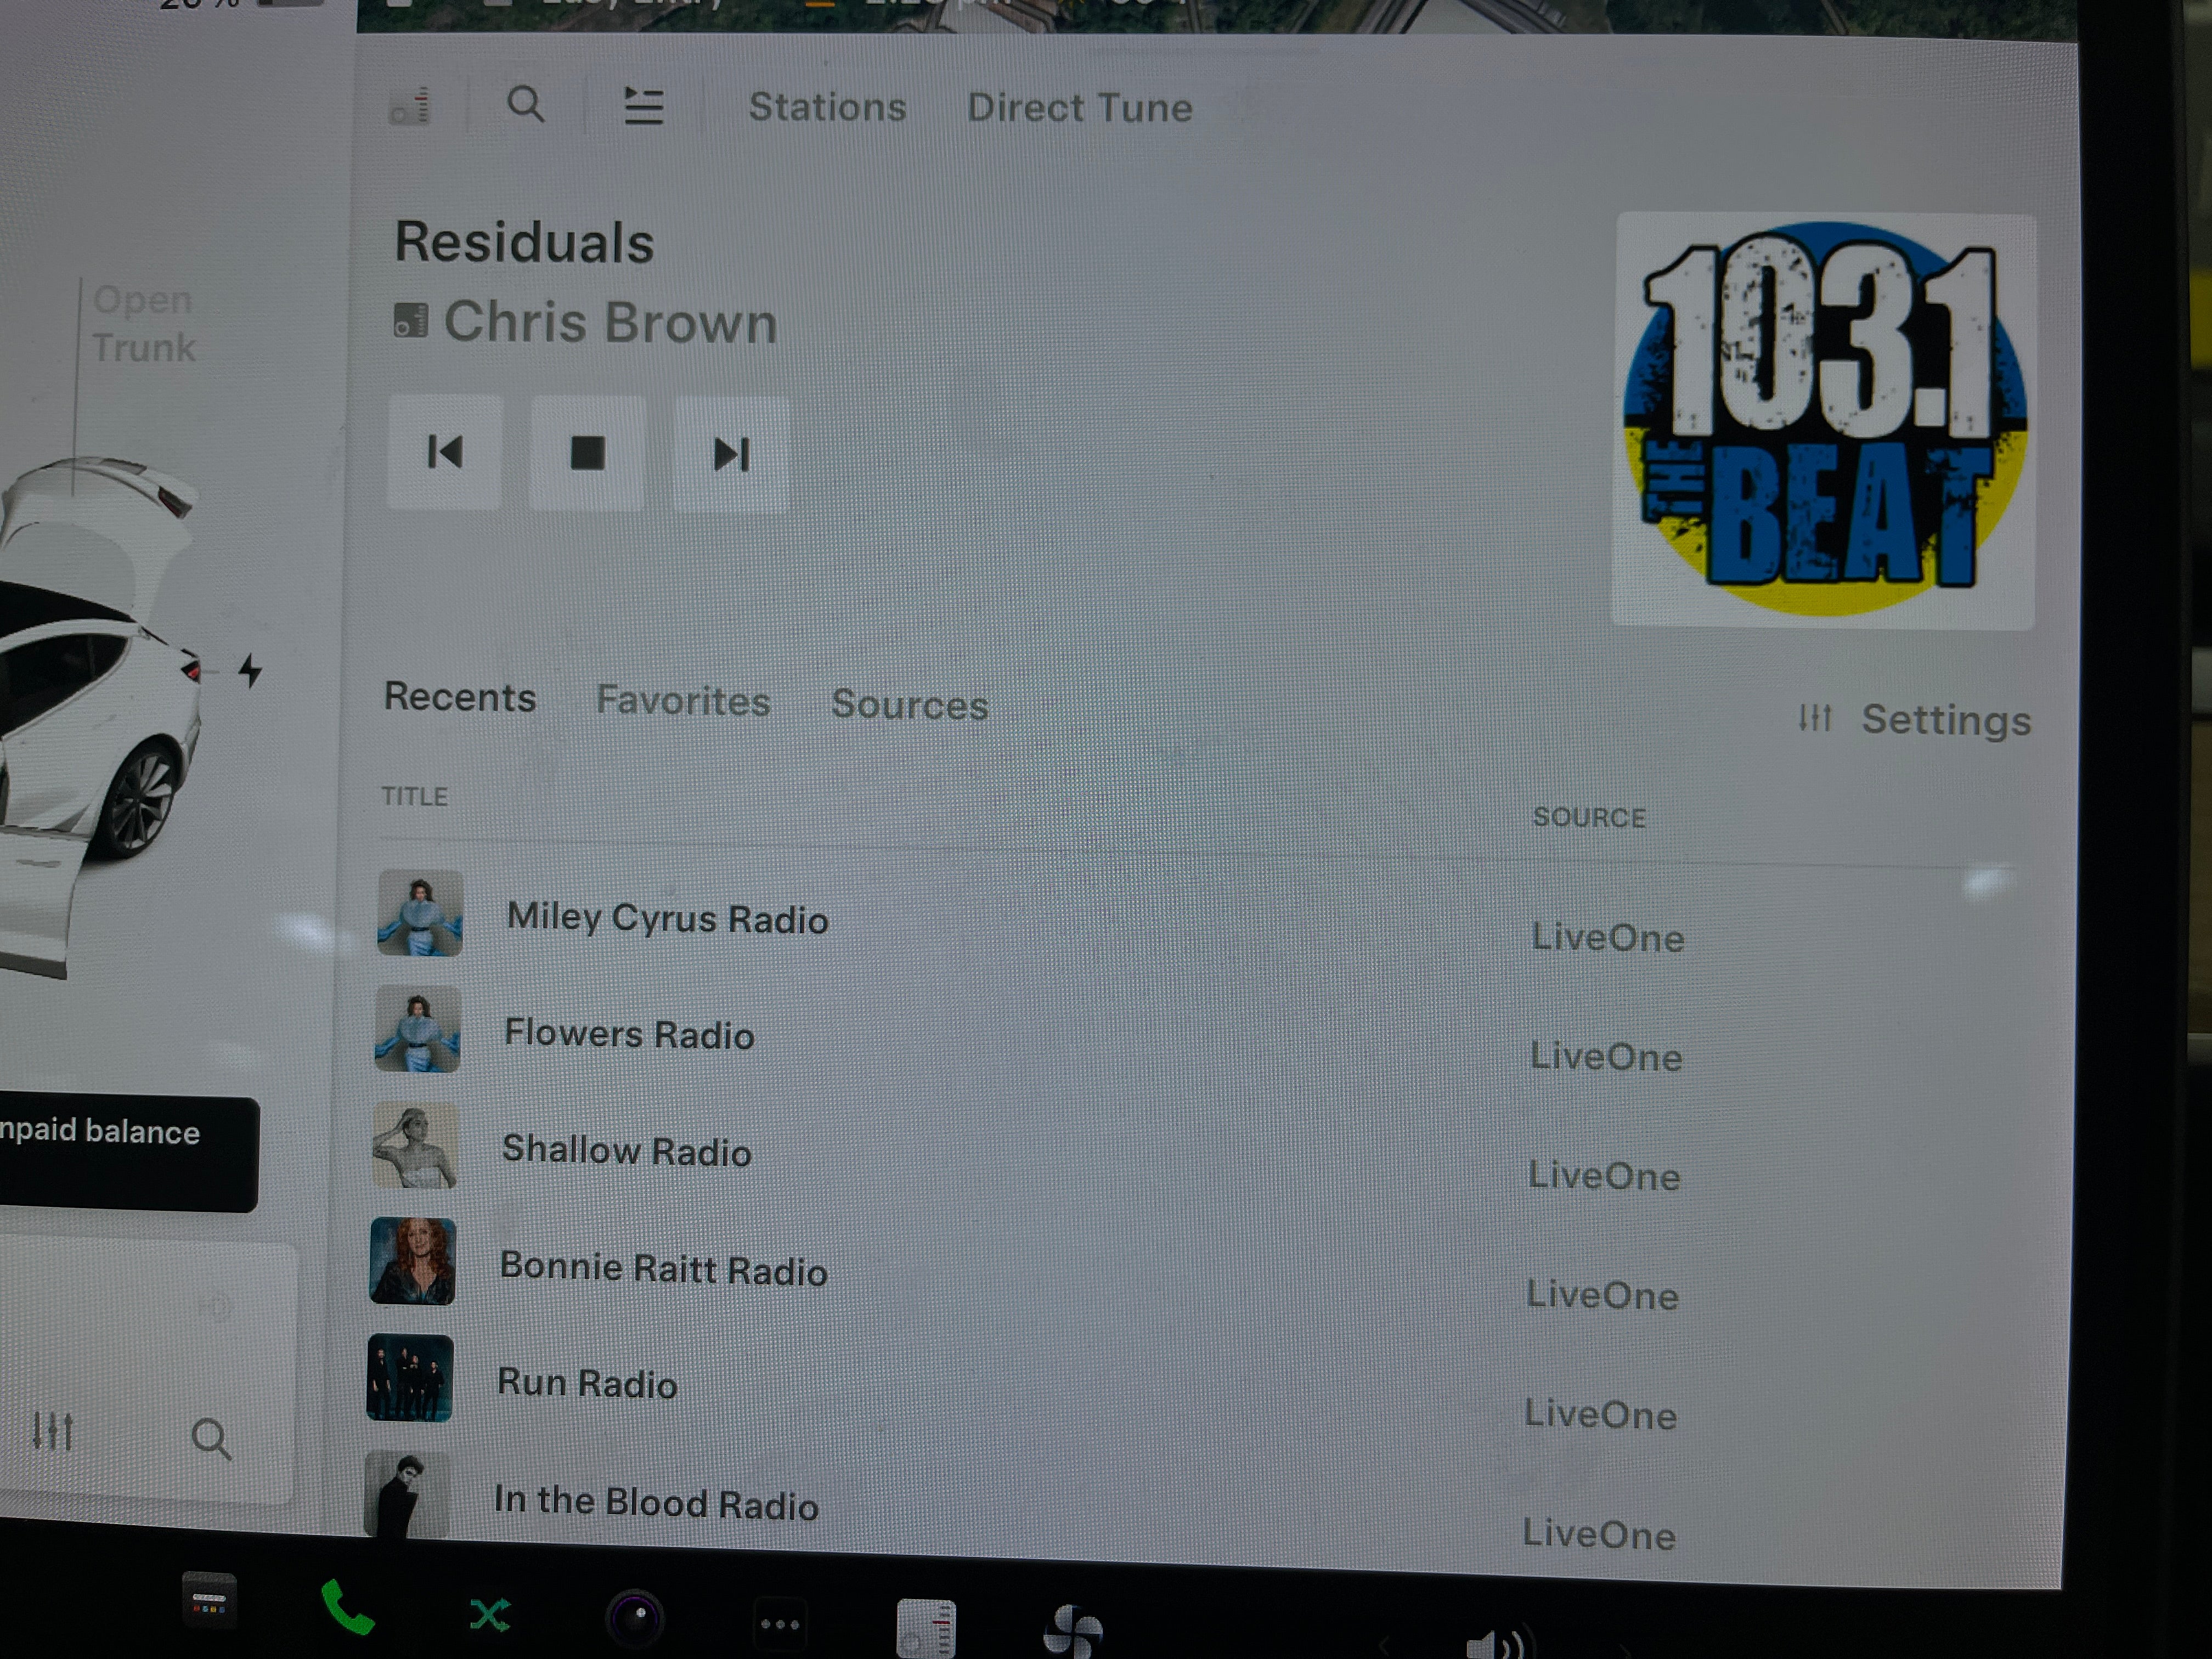
Task: Open the play queue list icon
Action: click(x=644, y=106)
